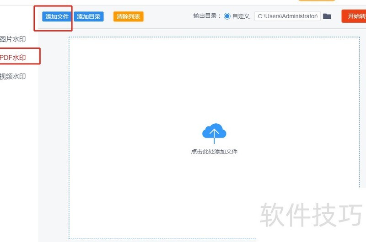The width and height of the screenshot is (366, 242).
Task: Click the blue 添加文件 button
Action: point(57,17)
